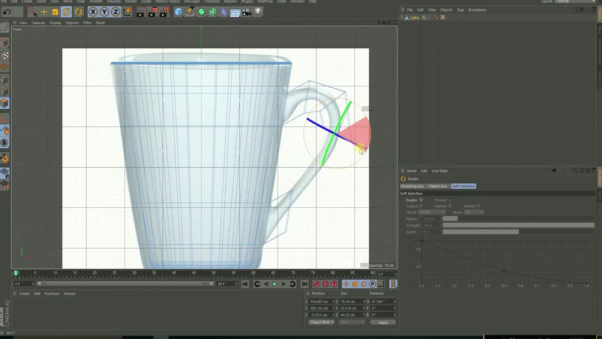The image size is (602, 339).
Task: Open Material Manager Texture menu
Action: pyautogui.click(x=69, y=294)
